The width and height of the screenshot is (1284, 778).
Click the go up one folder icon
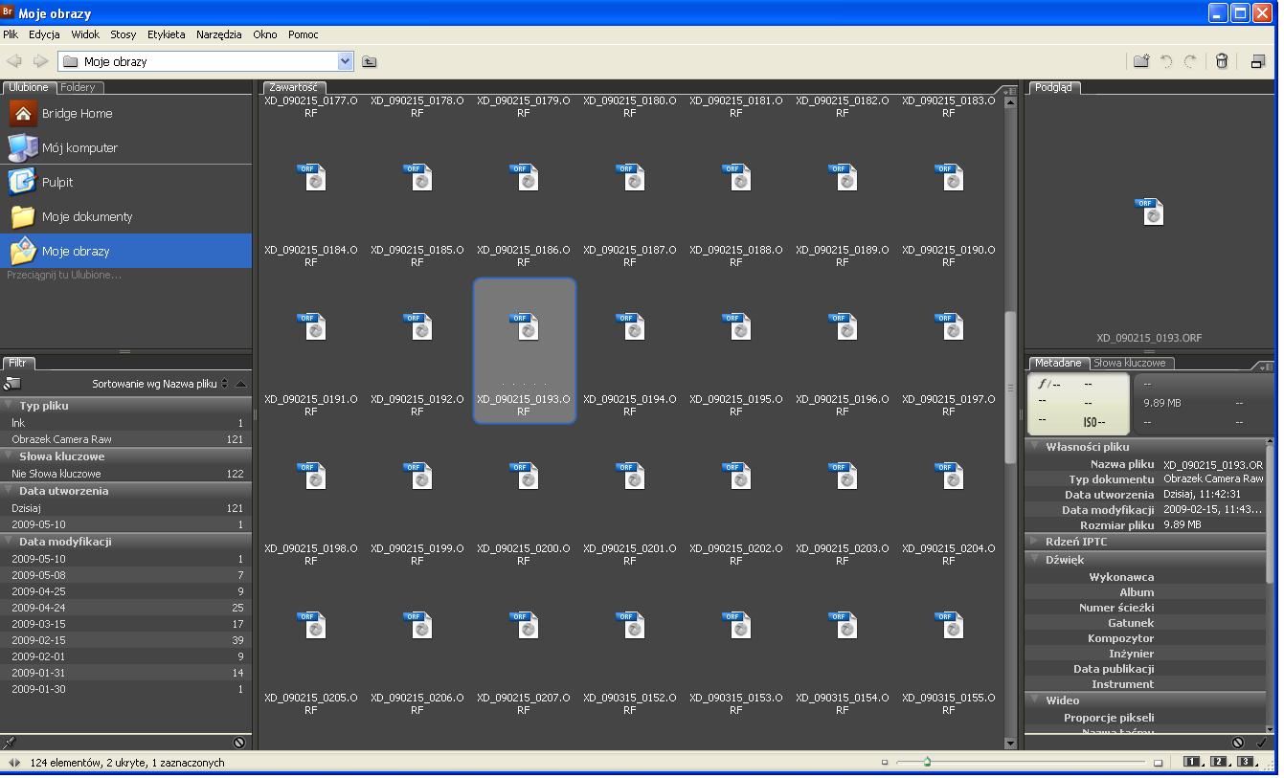(x=370, y=62)
